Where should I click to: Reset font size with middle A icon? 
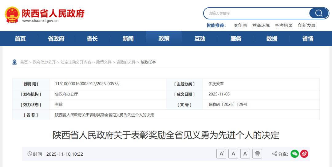coord(233,153)
